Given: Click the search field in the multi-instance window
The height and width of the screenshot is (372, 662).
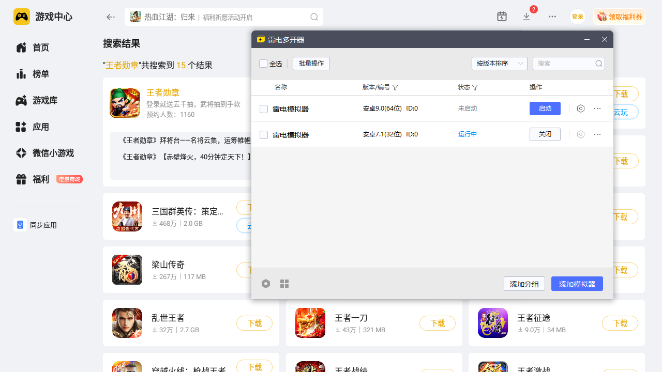Looking at the screenshot, I should [564, 64].
